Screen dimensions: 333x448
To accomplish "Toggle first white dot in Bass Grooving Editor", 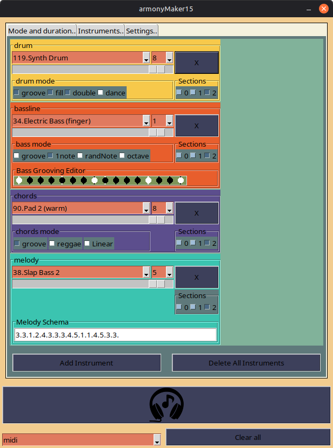I will (19, 180).
